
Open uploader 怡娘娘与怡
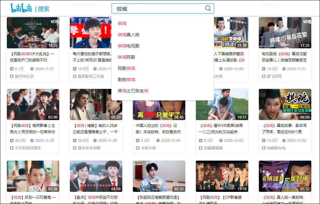[276, 148]
